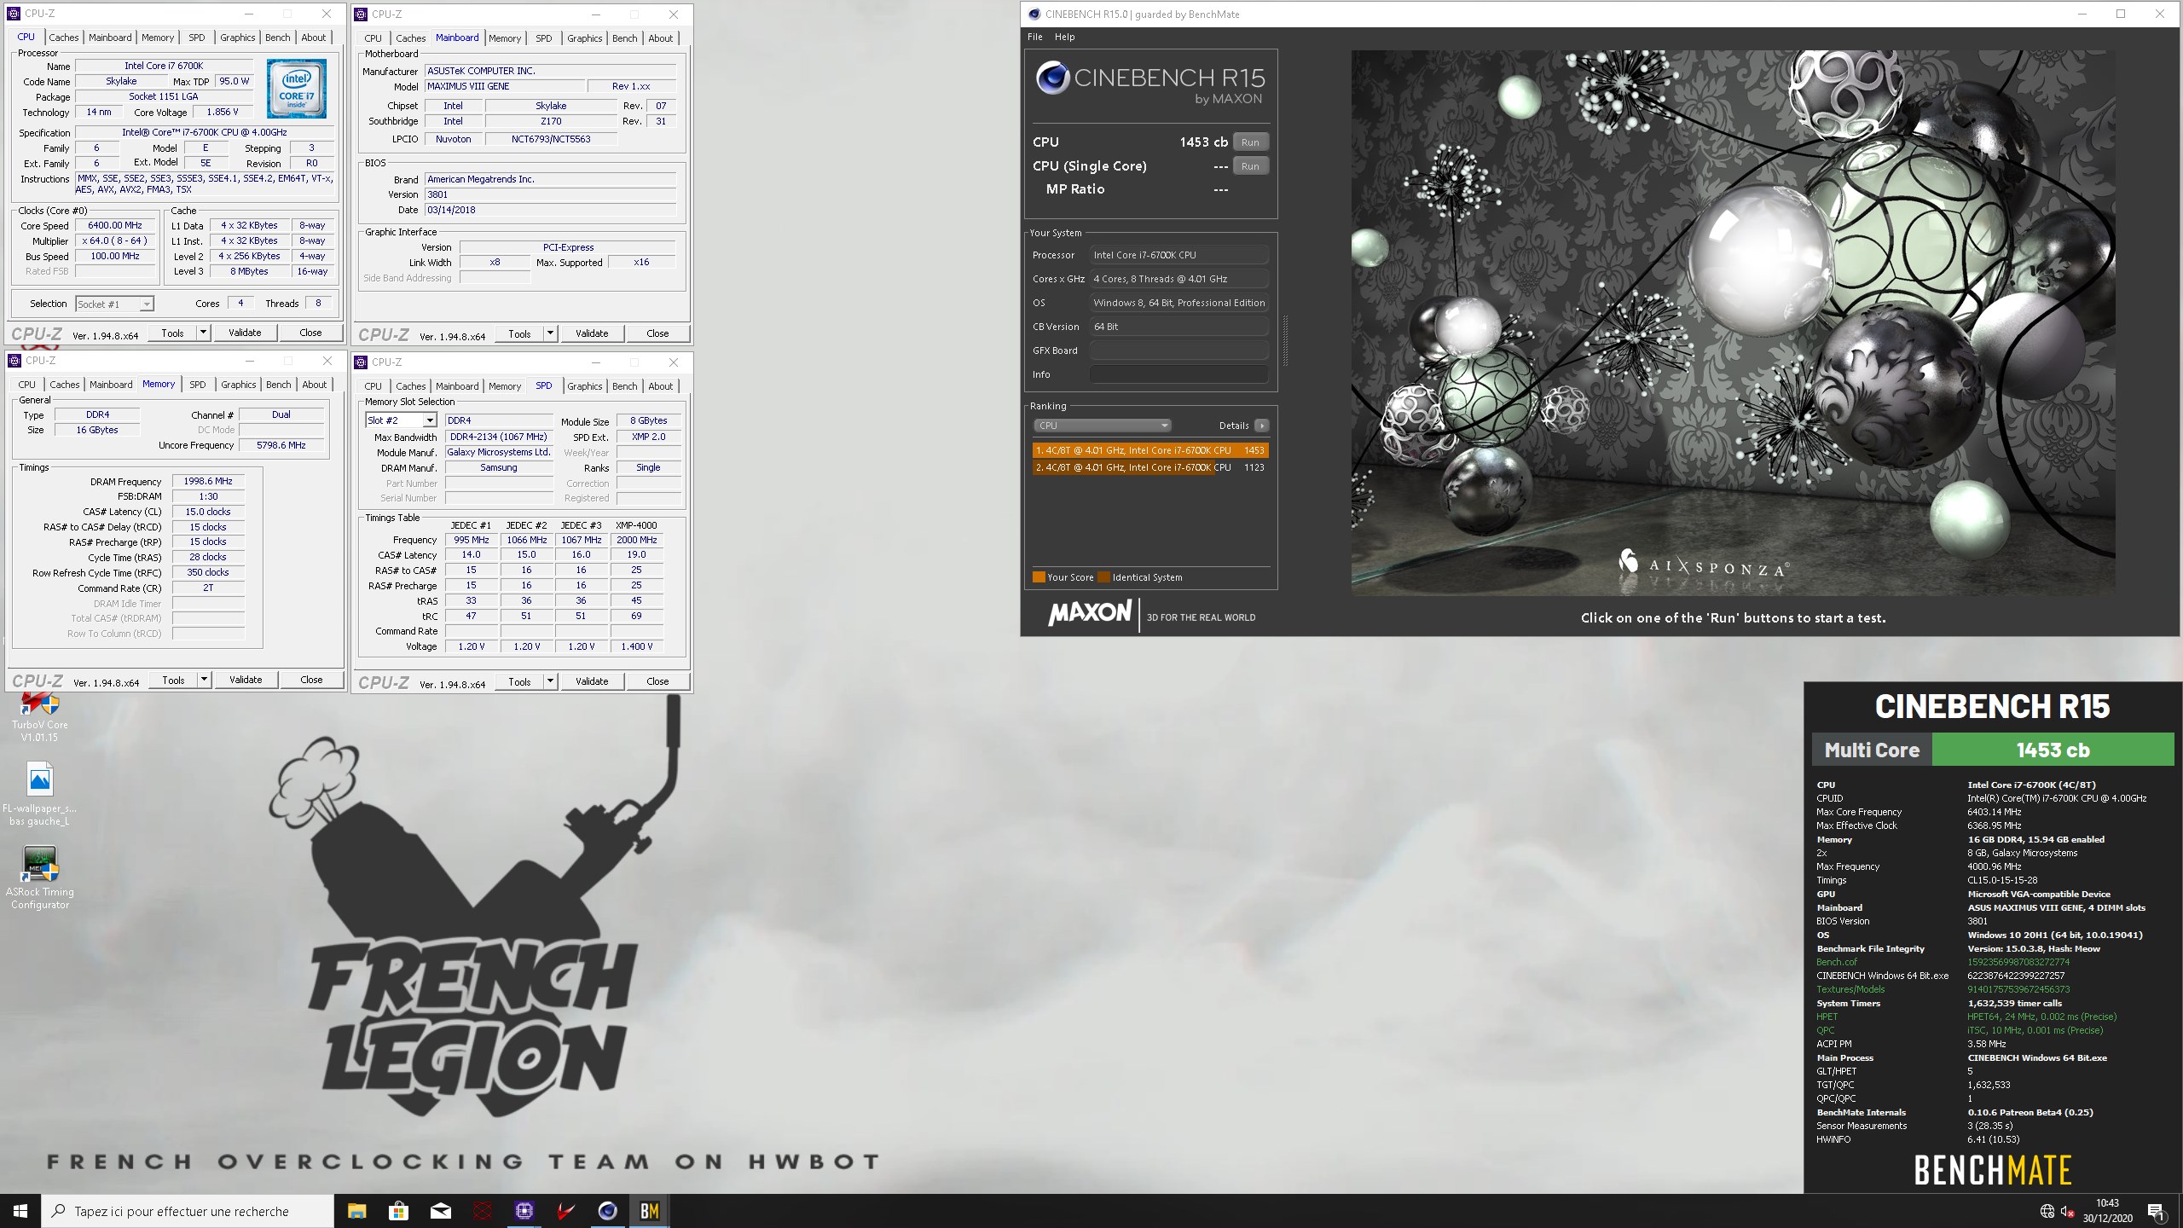This screenshot has width=2183, height=1228.
Task: Click Cinebench title bar app icon
Action: (1034, 14)
